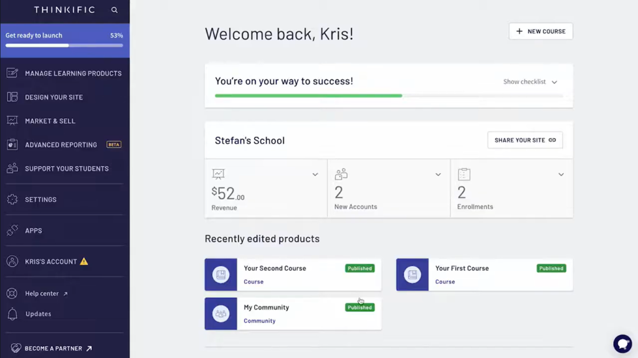Click the New Course button
This screenshot has height=358, width=638.
pos(541,31)
